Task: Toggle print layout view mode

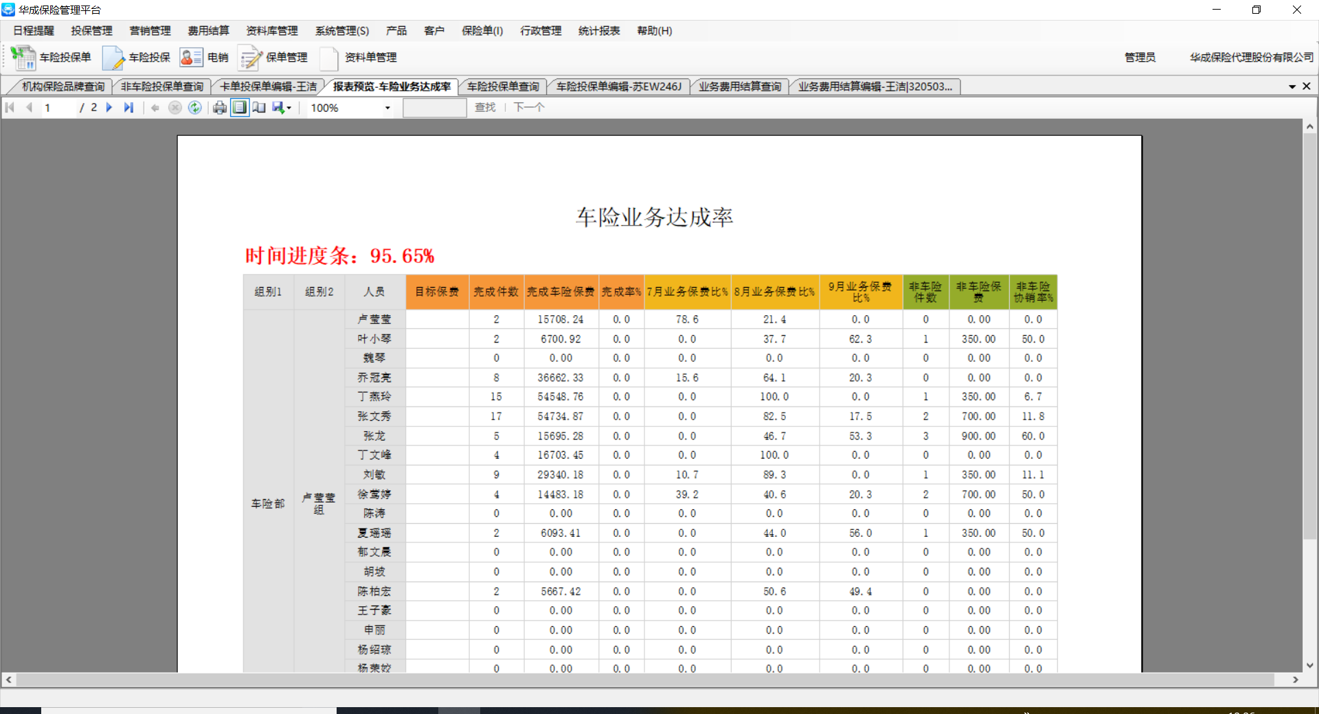Action: (239, 108)
